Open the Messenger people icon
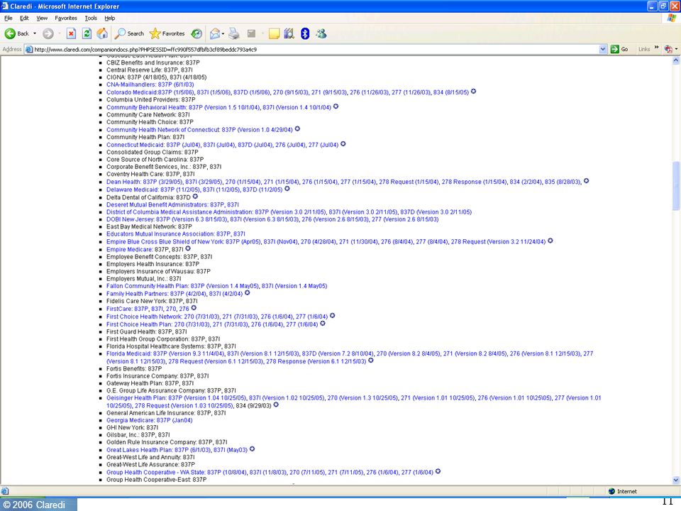The image size is (681, 511). (321, 33)
